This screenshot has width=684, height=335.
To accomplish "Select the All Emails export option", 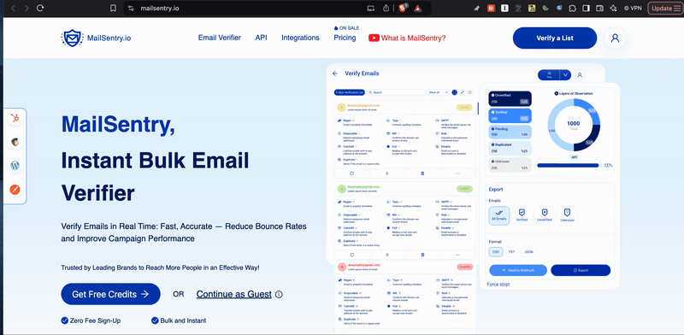I will tap(499, 215).
